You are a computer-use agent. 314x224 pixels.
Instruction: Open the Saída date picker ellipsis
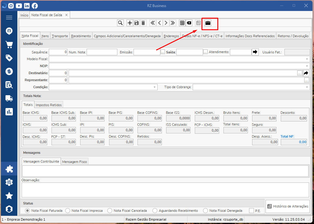(205, 52)
